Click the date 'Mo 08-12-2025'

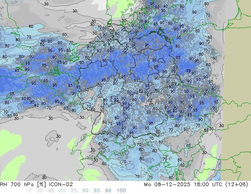click(x=167, y=184)
